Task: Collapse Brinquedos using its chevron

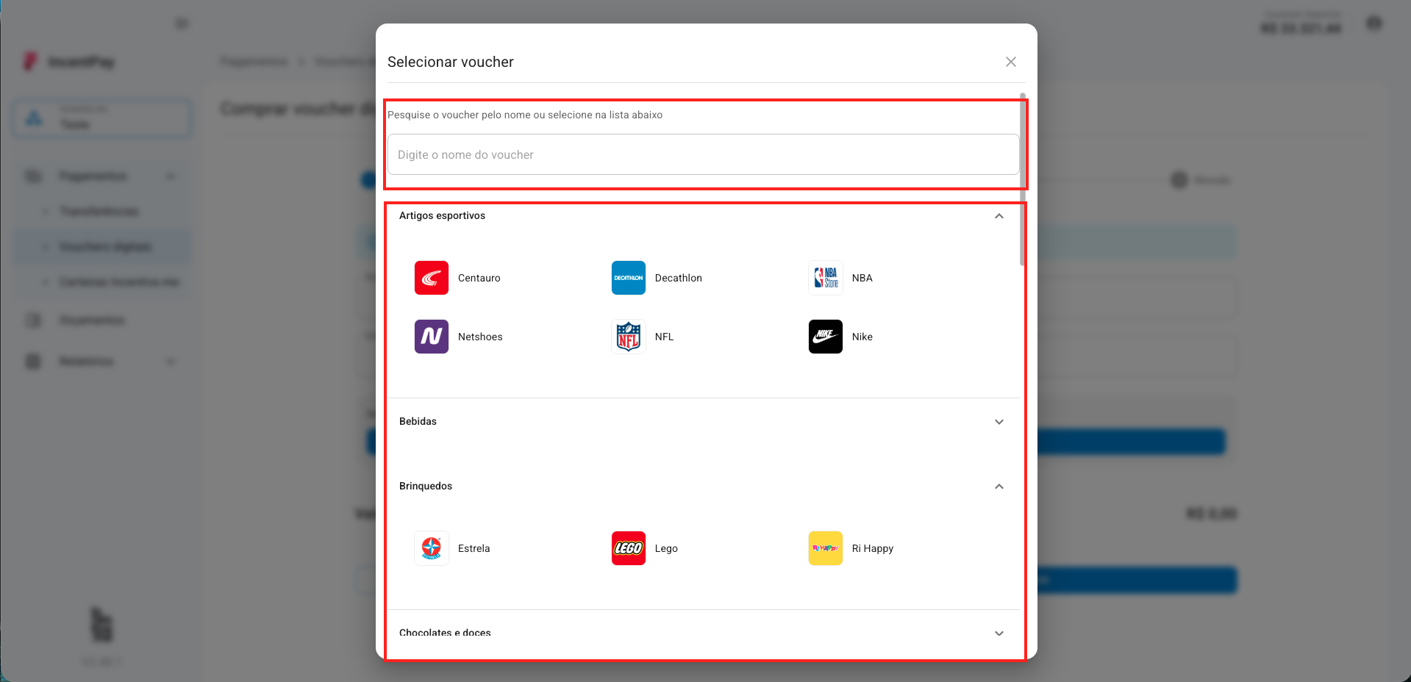Action: tap(999, 487)
